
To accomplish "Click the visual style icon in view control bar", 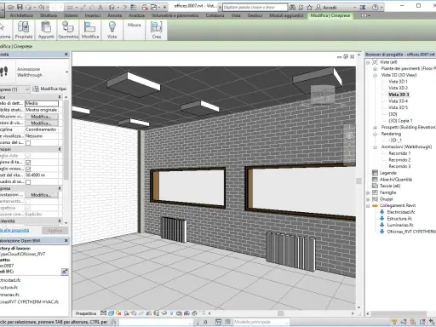I will (x=111, y=313).
